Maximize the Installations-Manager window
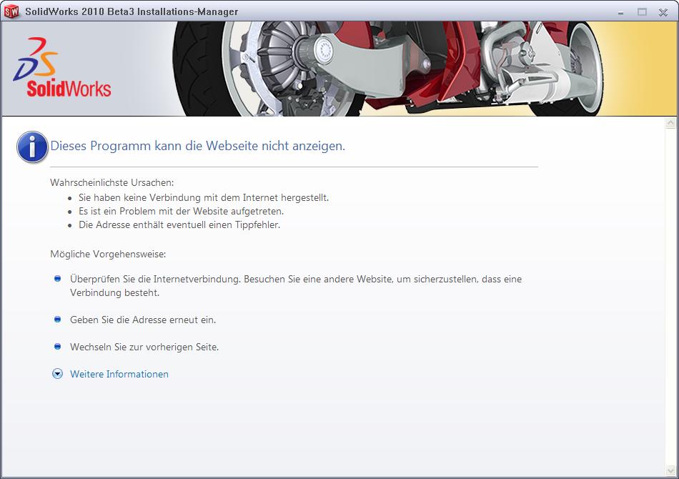The width and height of the screenshot is (679, 479). (642, 12)
